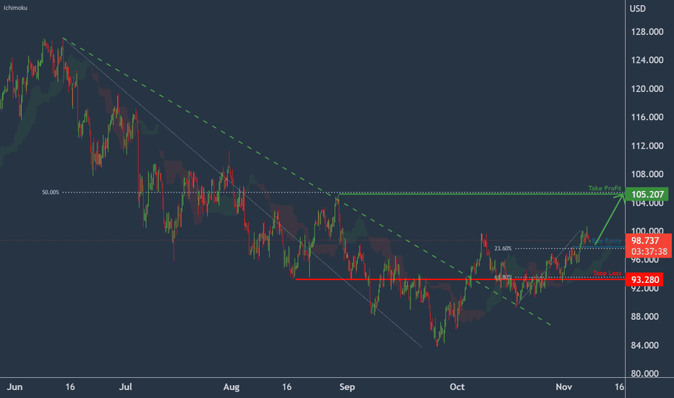This screenshot has width=674, height=398.
Task: Click the Take Profit text label
Action: point(605,188)
